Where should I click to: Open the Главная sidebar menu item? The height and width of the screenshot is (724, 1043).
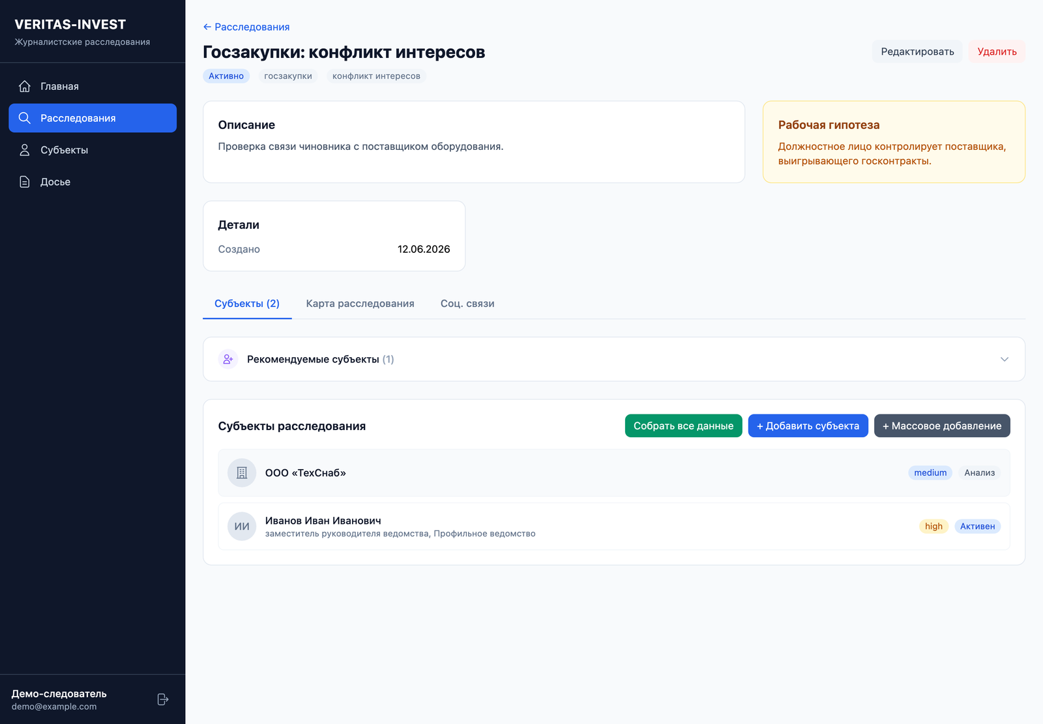tap(93, 86)
